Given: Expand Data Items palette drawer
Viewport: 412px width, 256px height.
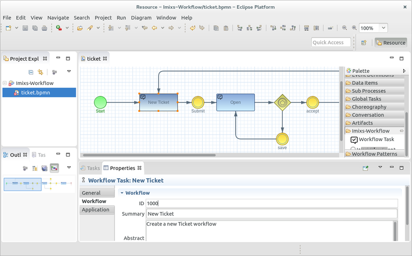Looking at the screenshot, I should pos(375,83).
